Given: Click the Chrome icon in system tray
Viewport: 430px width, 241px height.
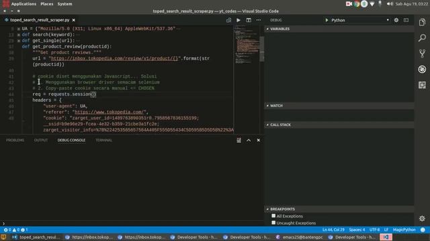Looking at the screenshot, I should pyautogui.click(x=357, y=4).
